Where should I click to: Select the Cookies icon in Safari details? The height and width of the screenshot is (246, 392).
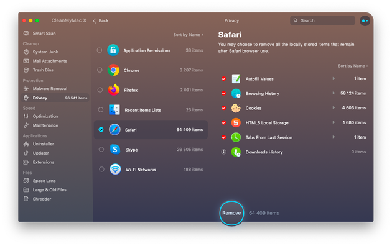(x=236, y=108)
